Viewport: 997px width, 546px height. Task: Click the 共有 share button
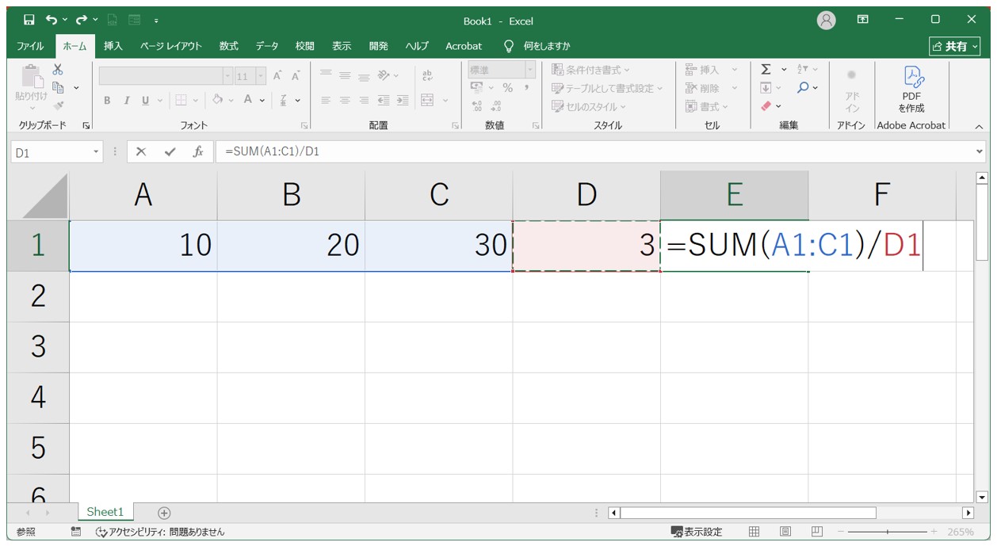(956, 47)
